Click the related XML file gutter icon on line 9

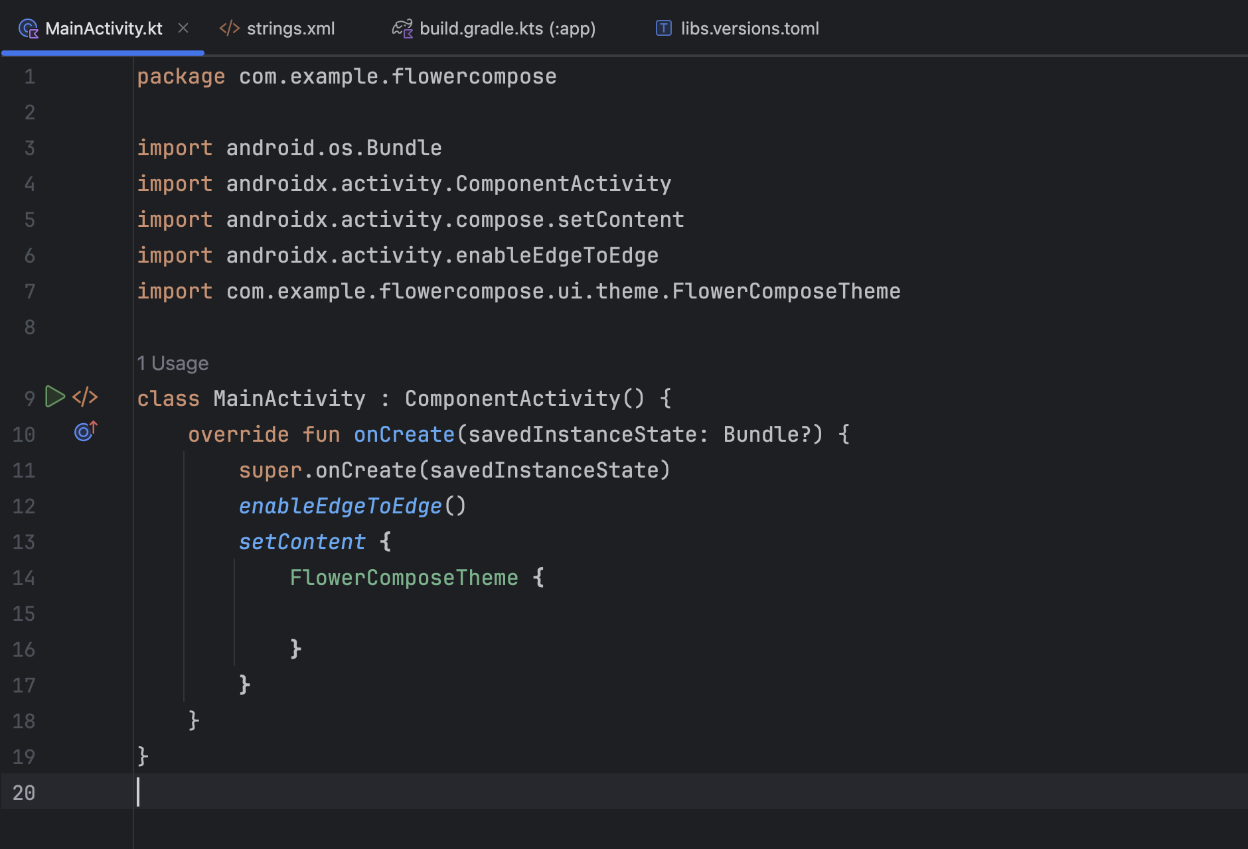click(85, 397)
